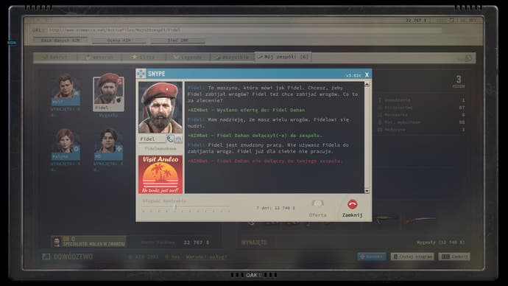
Task: Select the Legenda tab
Action: click(x=188, y=57)
